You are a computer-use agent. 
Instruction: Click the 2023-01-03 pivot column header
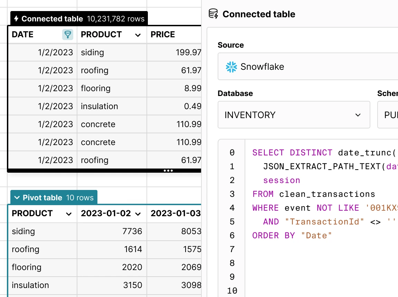176,213
